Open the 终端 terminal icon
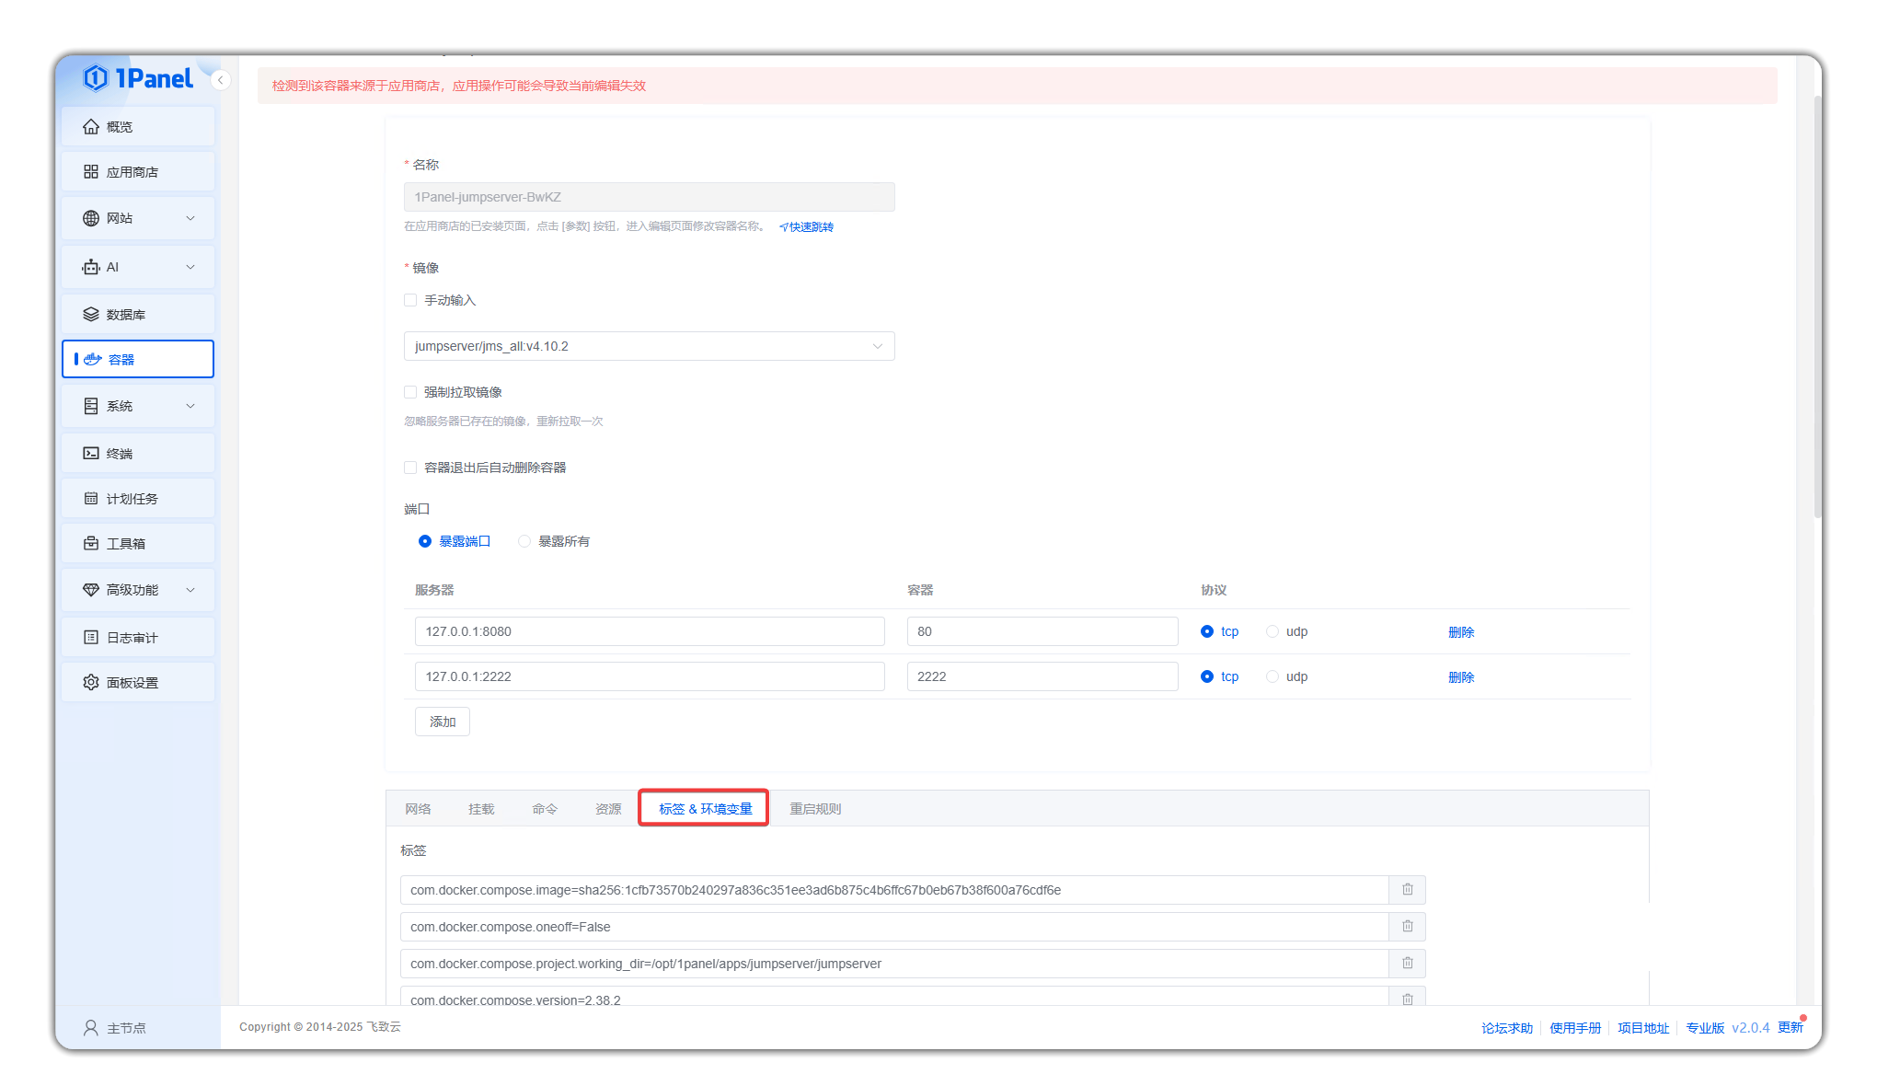Image resolution: width=1877 pixels, height=1086 pixels. (x=91, y=453)
